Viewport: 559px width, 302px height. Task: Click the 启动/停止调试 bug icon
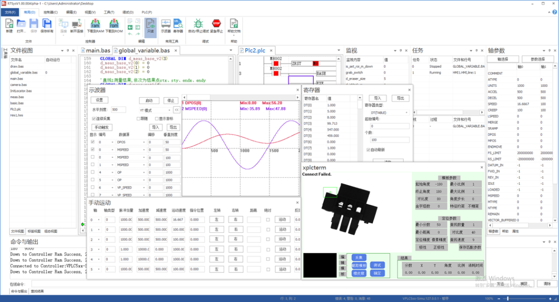pyautogui.click(x=198, y=23)
